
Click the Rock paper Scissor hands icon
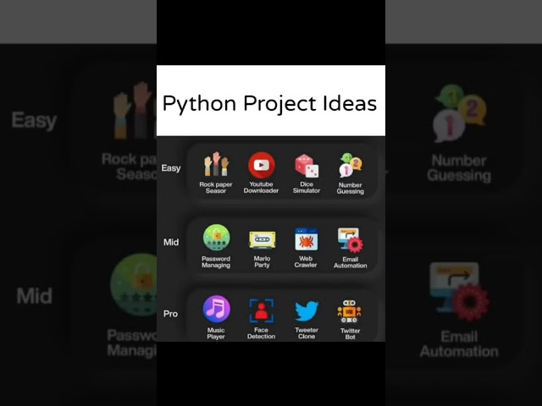click(216, 164)
